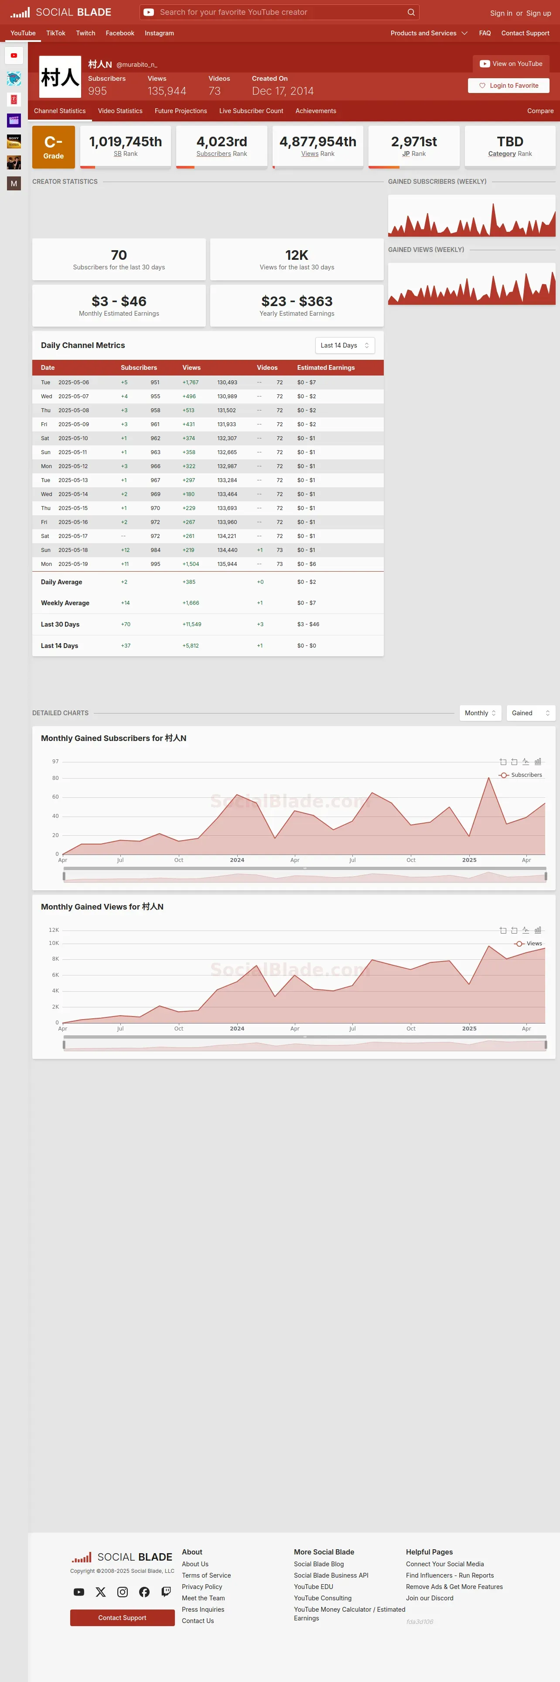The height and width of the screenshot is (1682, 560).
Task: Expand the Products and Services menu
Action: [429, 33]
